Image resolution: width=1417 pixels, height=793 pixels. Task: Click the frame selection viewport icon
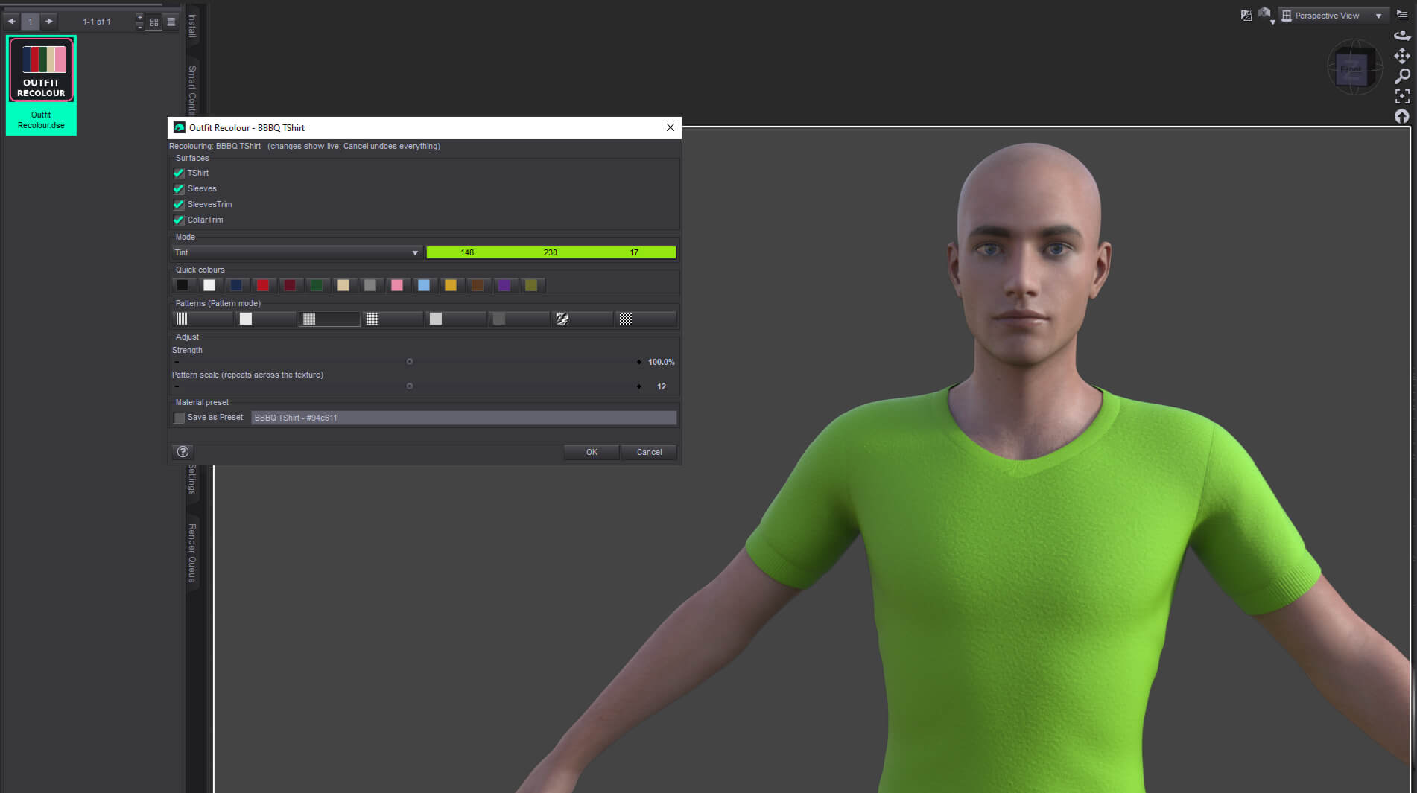pos(1402,96)
